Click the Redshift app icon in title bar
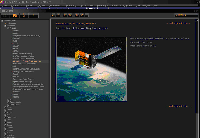The height and width of the screenshot is (138, 200). [x=2, y=2]
